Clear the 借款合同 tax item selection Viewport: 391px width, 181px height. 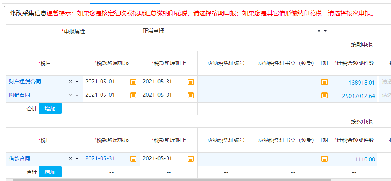pos(70,159)
